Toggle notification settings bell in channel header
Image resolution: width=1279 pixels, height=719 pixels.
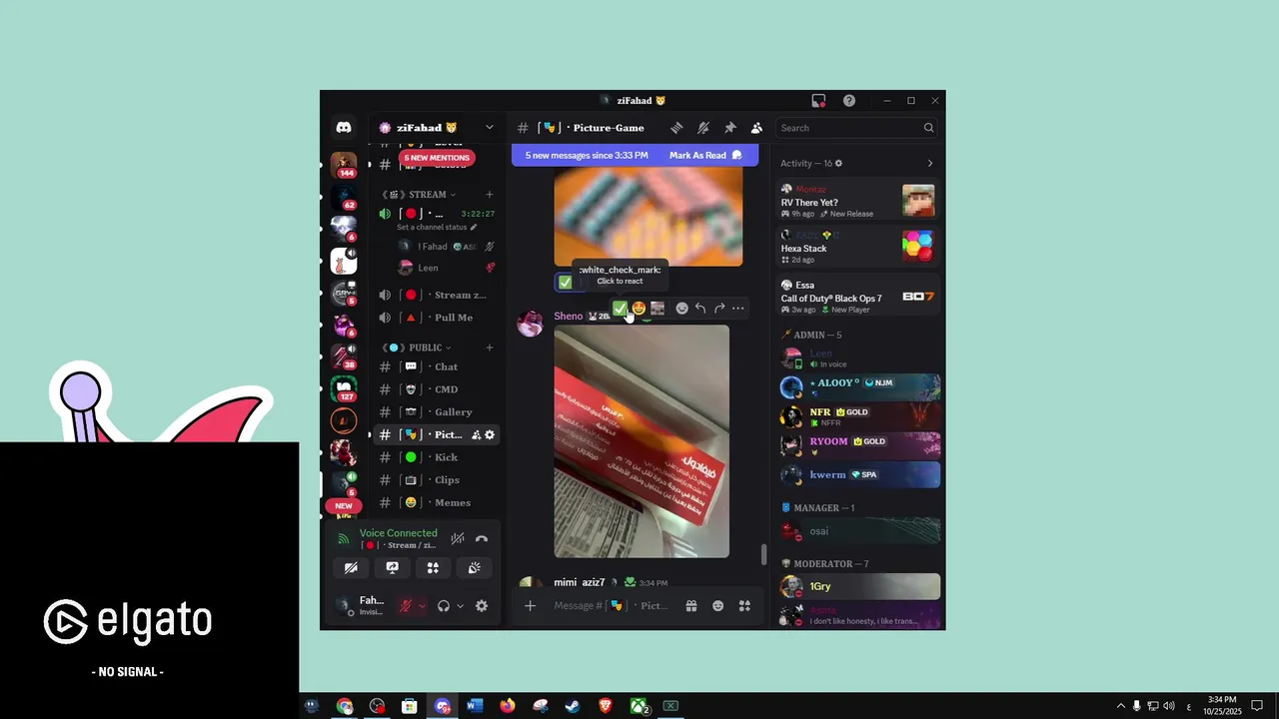(x=703, y=128)
